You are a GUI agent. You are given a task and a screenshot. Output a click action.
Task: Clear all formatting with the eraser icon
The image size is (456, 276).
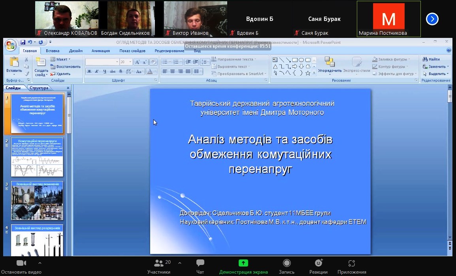click(153, 62)
